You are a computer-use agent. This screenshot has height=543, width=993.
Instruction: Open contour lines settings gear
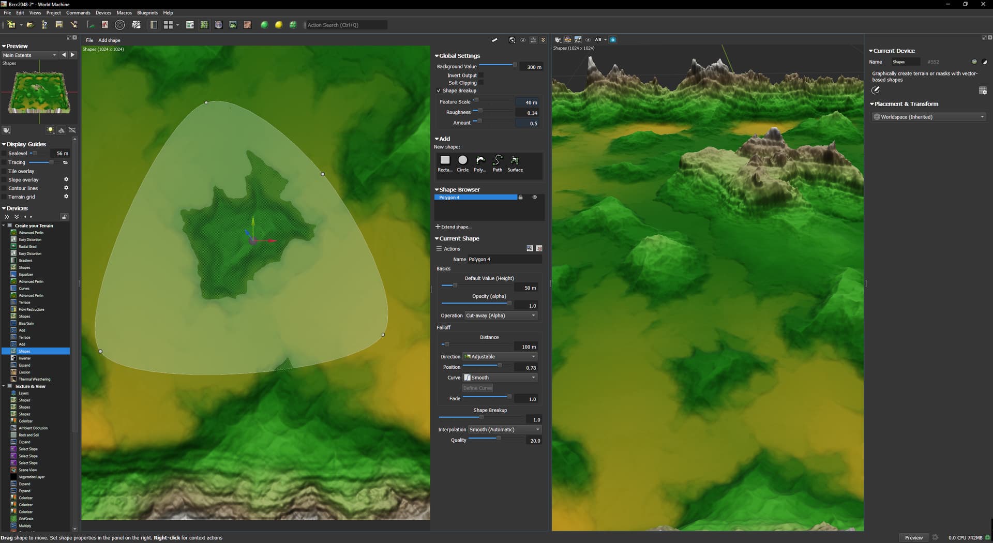coord(66,188)
